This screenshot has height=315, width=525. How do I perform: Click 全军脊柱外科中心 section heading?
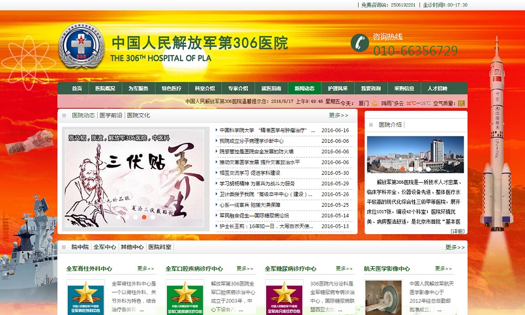click(89, 268)
